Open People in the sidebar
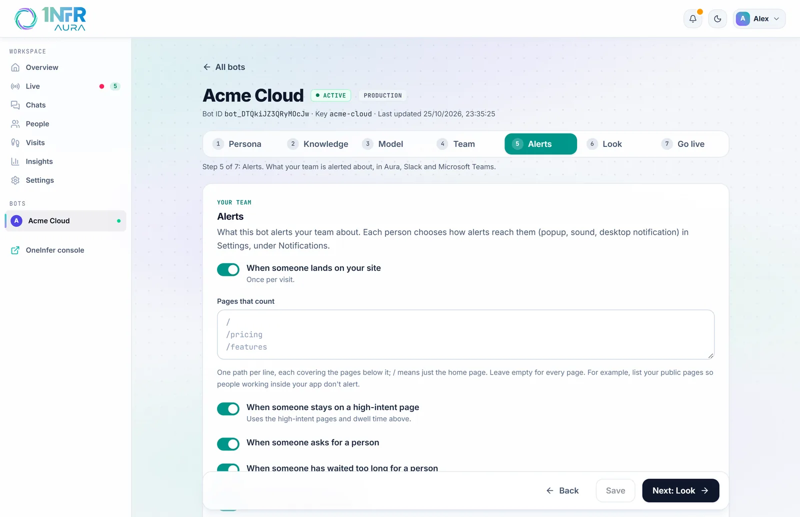 (x=65, y=124)
